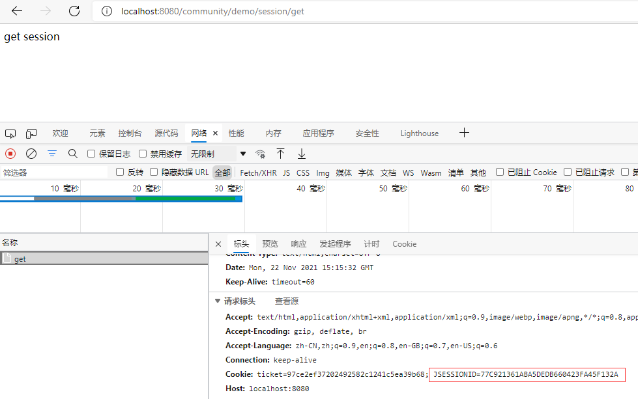Enable the 保留日志 checkbox
This screenshot has height=399, width=638.
point(91,153)
